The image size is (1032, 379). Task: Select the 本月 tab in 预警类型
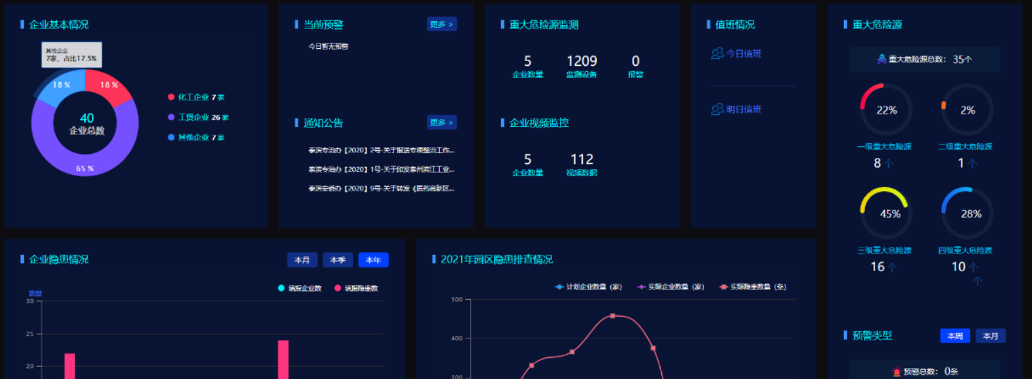pyautogui.click(x=991, y=336)
